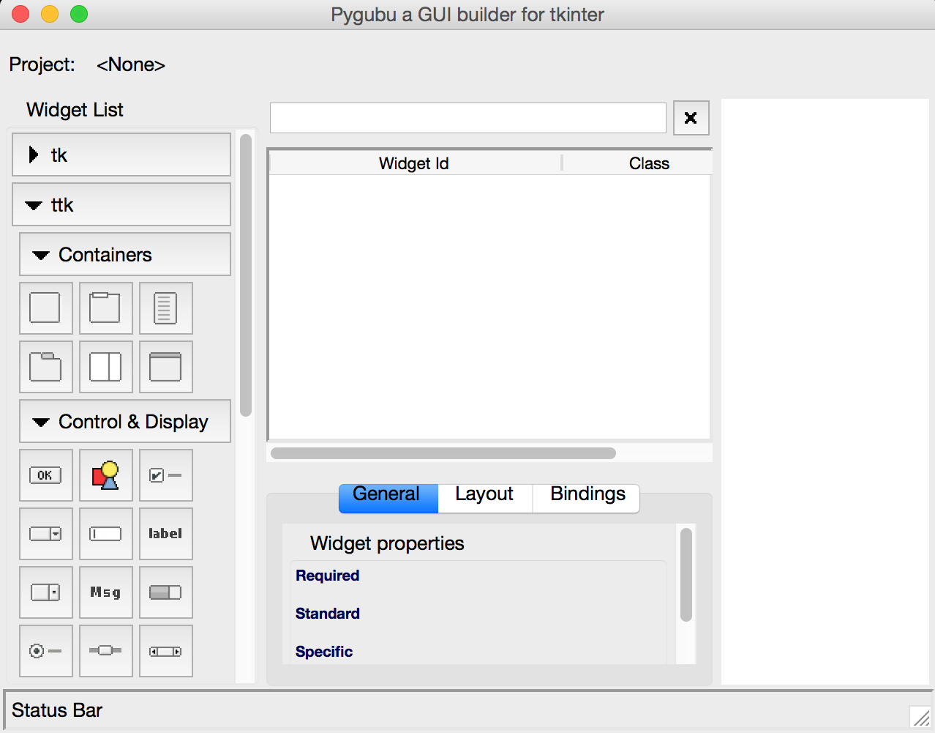The width and height of the screenshot is (935, 733).
Task: Switch to the Layout tab
Action: point(484,498)
